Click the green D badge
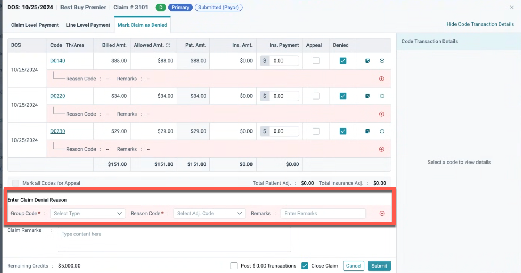This screenshot has height=273, width=521. coord(161,7)
